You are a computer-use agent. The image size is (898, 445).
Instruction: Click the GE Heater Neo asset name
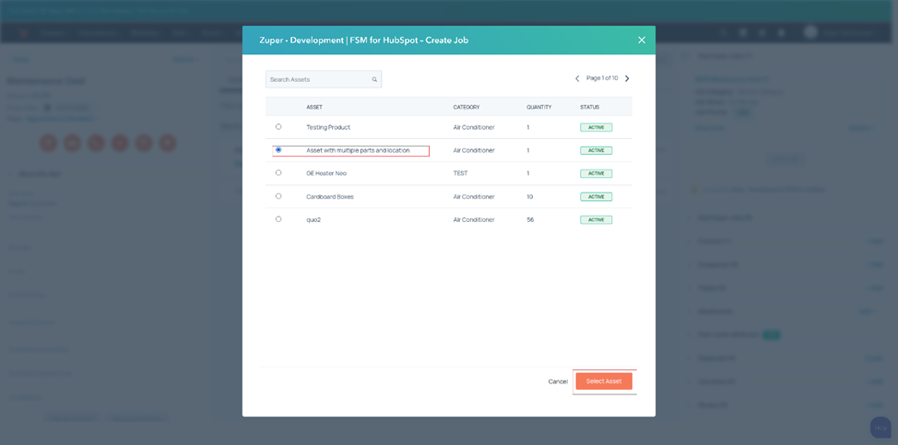[x=326, y=173]
